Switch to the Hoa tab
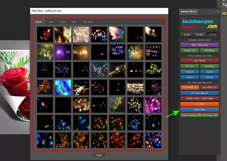227x161 pixels. [x=51, y=22]
